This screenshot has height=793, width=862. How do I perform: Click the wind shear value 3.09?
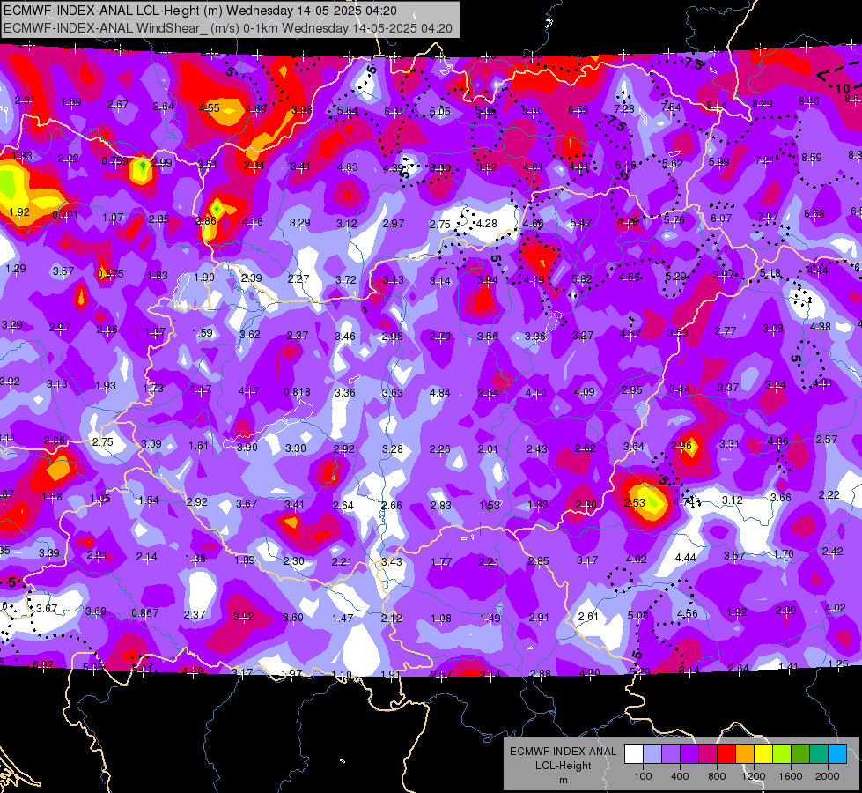(151, 443)
